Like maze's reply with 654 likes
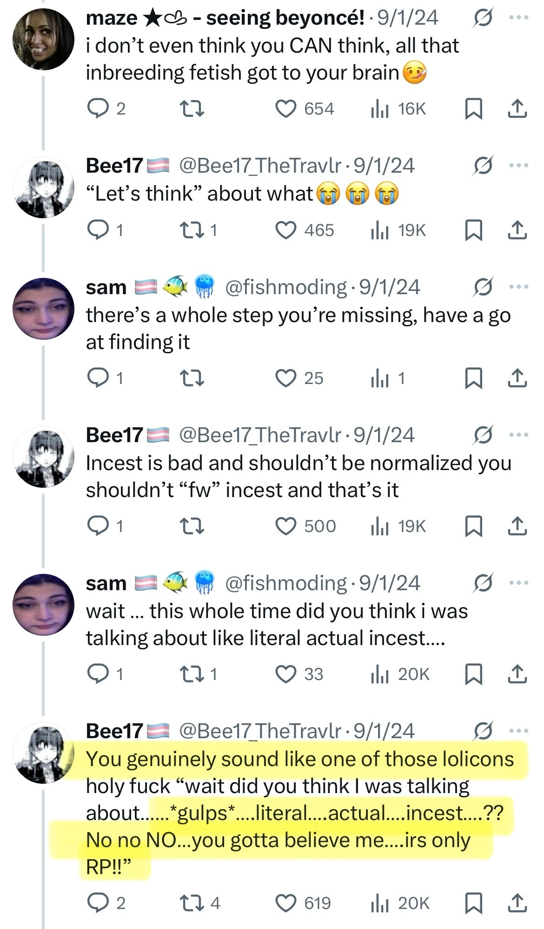 pyautogui.click(x=286, y=109)
